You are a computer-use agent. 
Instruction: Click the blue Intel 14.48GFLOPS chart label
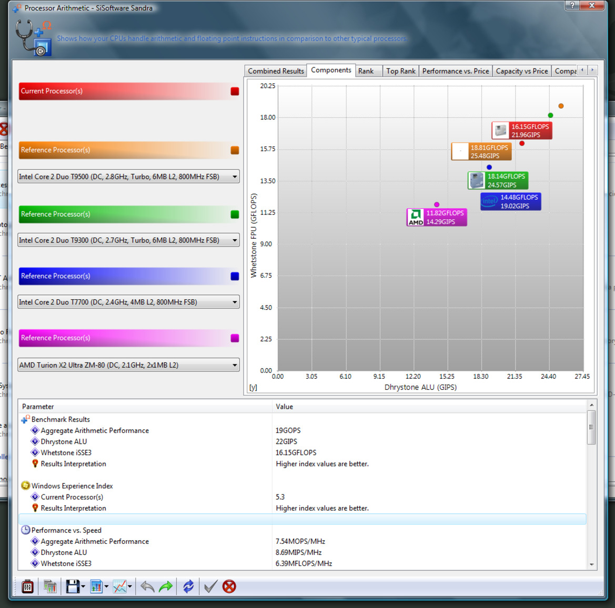click(x=511, y=201)
